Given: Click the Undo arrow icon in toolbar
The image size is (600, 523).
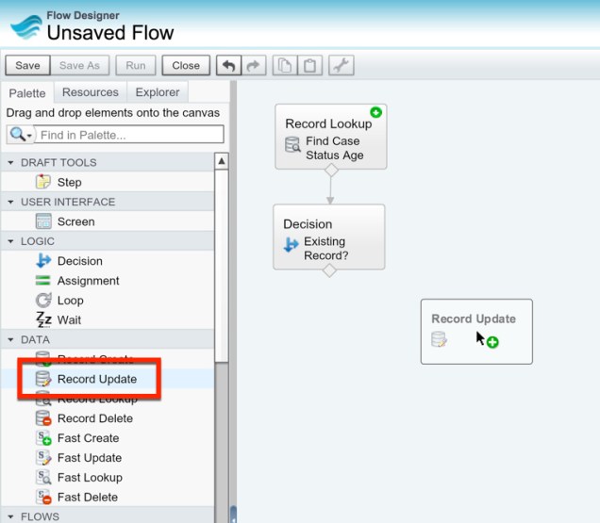Looking at the screenshot, I should pos(228,66).
